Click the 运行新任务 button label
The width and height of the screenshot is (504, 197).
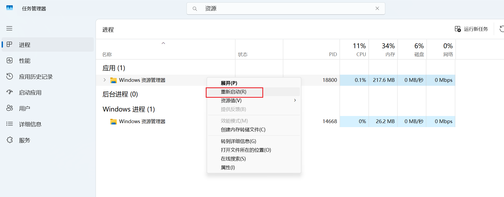pyautogui.click(x=476, y=29)
